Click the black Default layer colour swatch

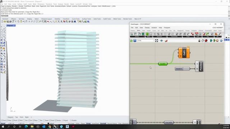click(x=48, y=124)
